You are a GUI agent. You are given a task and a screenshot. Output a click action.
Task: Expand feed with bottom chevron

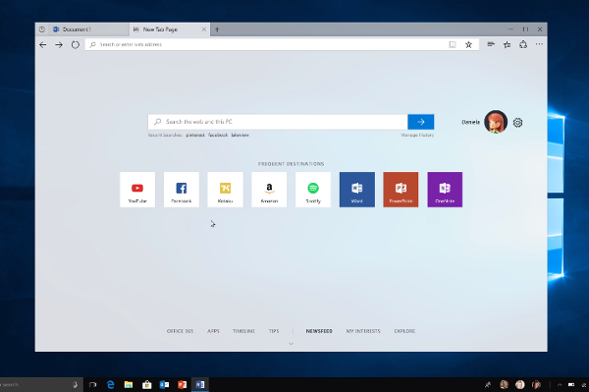tap(292, 344)
